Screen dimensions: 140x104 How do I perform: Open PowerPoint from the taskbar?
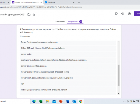[61, 101]
